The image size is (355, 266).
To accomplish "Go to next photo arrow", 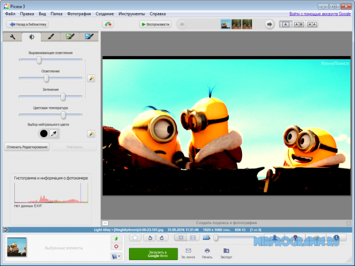I will [269, 24].
